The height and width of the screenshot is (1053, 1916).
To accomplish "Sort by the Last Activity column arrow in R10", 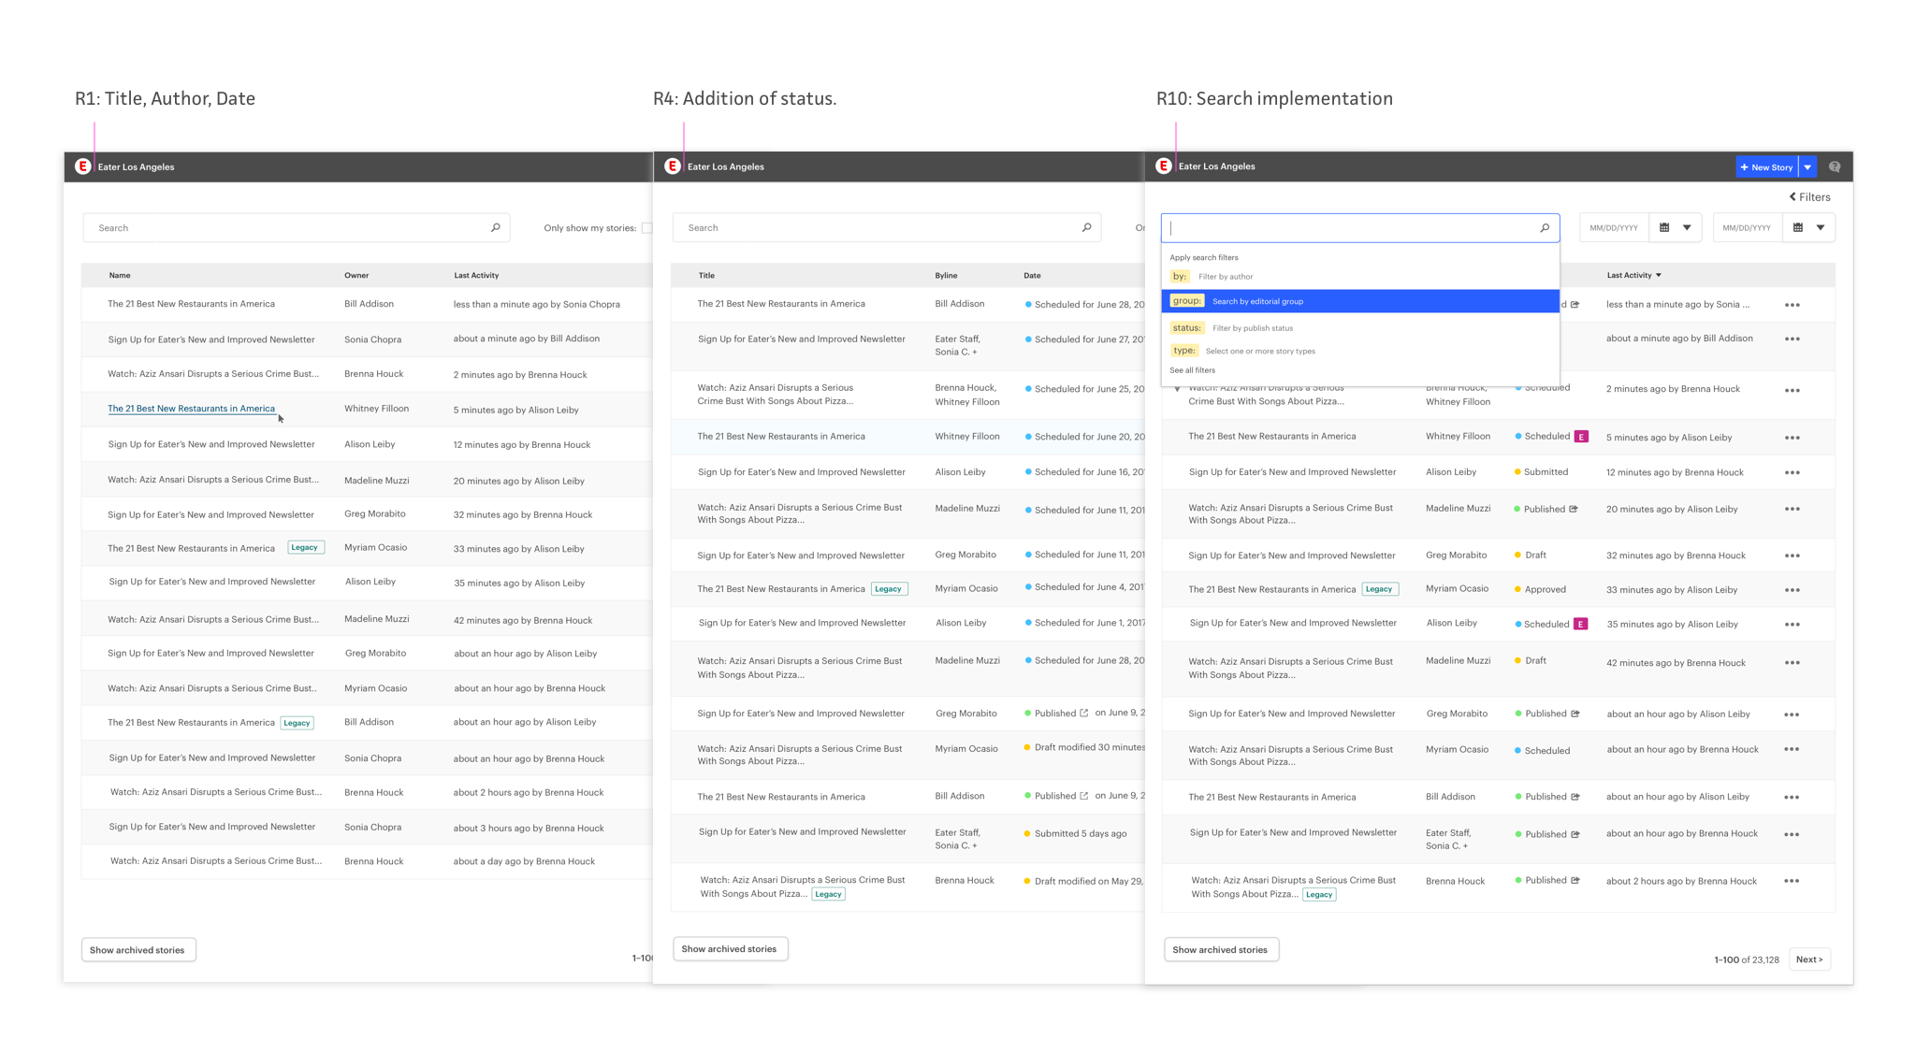I will coord(1659,276).
